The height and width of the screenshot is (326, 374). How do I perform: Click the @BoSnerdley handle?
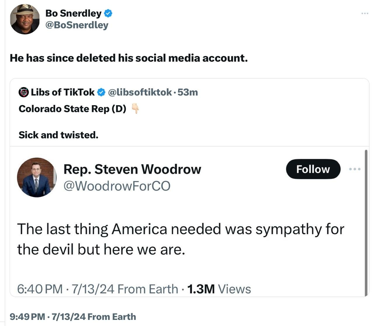pos(77,25)
